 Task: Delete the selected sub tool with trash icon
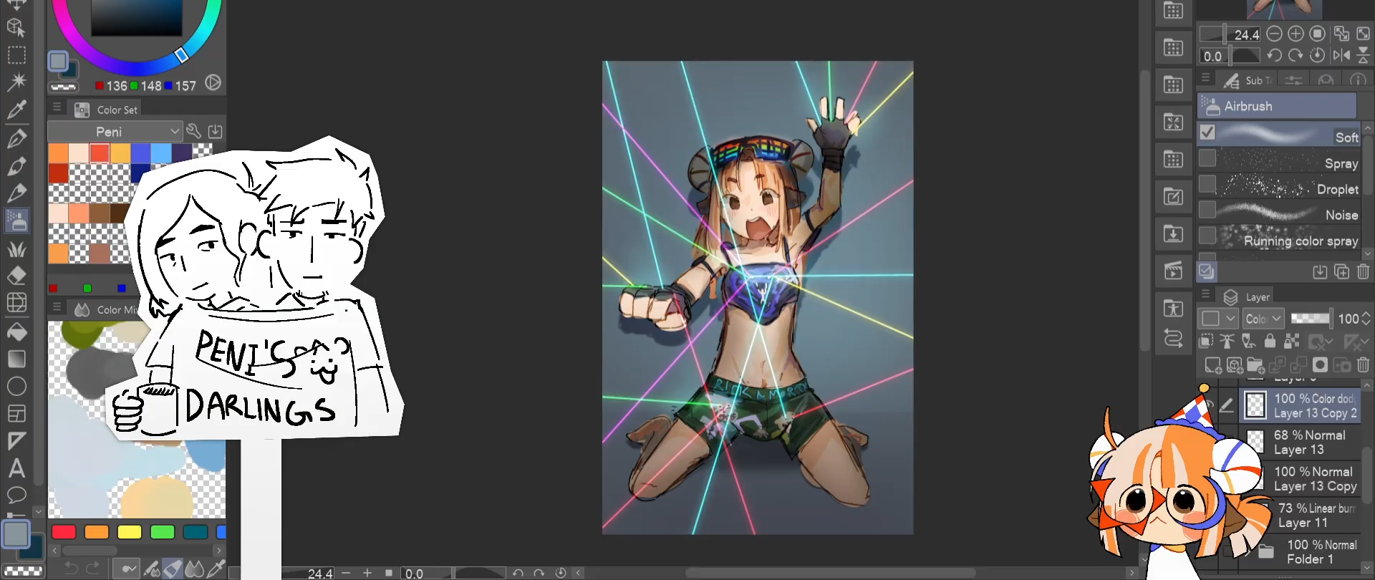1364,271
